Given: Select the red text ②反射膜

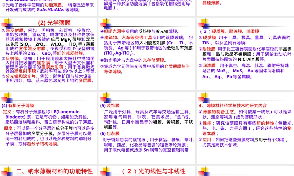Looking at the screenshot, I should (11, 59).
